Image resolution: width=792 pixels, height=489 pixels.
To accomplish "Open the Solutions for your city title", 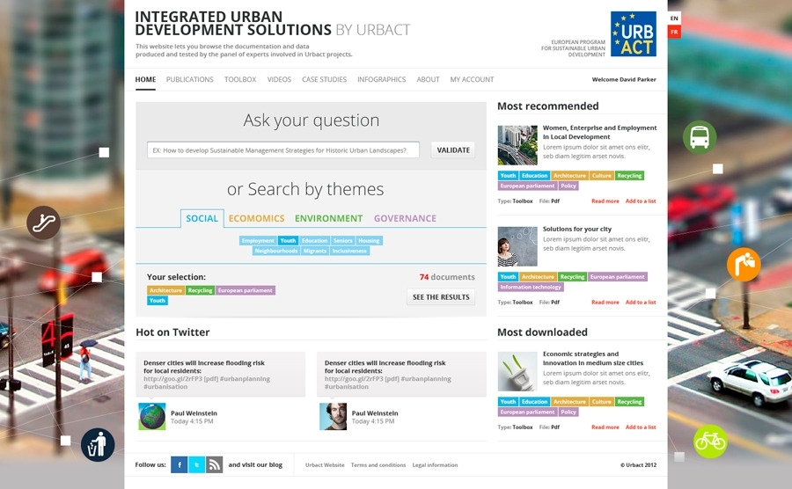I will click(x=576, y=229).
